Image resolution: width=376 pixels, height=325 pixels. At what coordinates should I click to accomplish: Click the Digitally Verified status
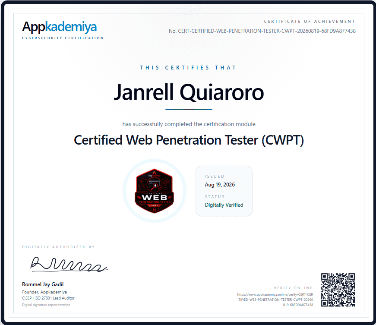[x=224, y=205]
